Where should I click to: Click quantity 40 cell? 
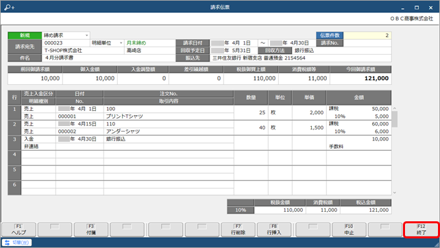[x=251, y=127]
